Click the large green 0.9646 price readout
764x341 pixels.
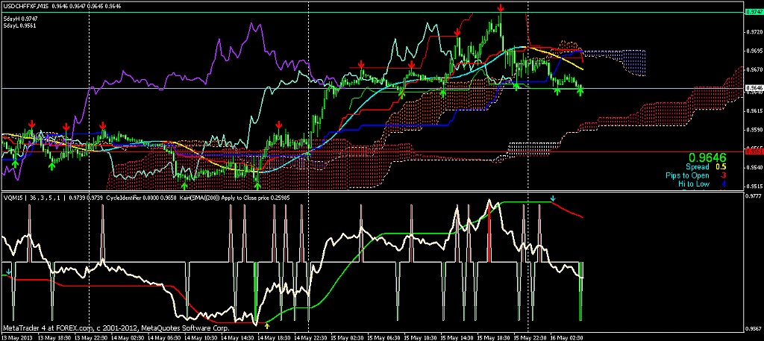coord(707,158)
